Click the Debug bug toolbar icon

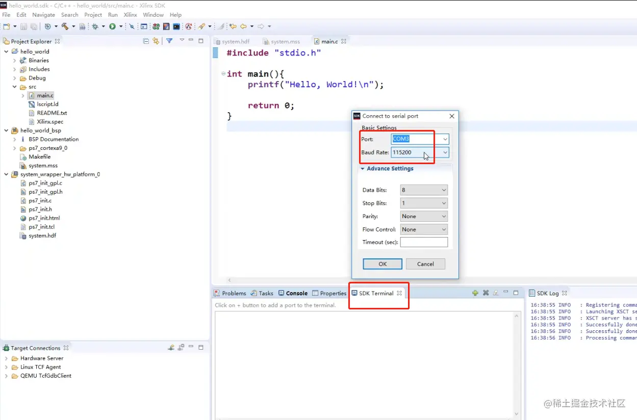95,27
